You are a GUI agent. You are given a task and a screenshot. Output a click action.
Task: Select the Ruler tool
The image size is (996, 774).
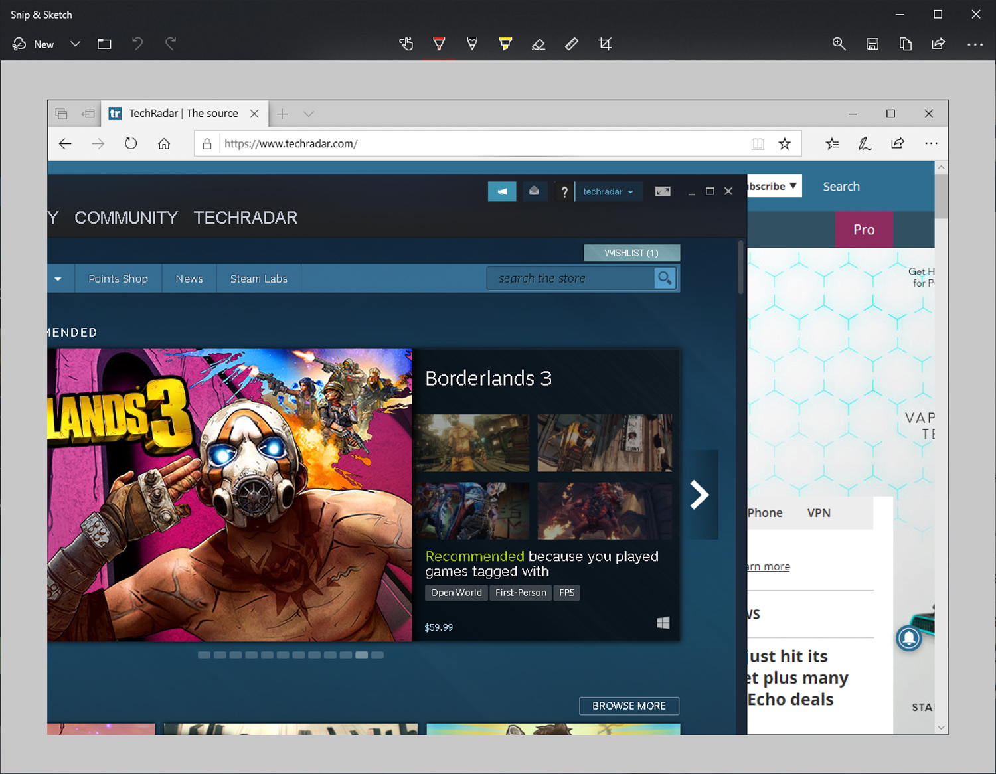[x=572, y=44]
